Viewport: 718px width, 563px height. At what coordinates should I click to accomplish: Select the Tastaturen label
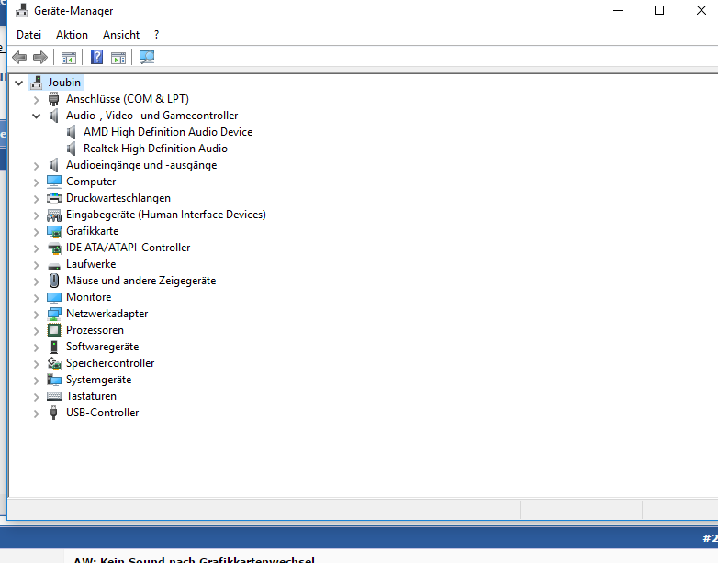pyautogui.click(x=91, y=396)
